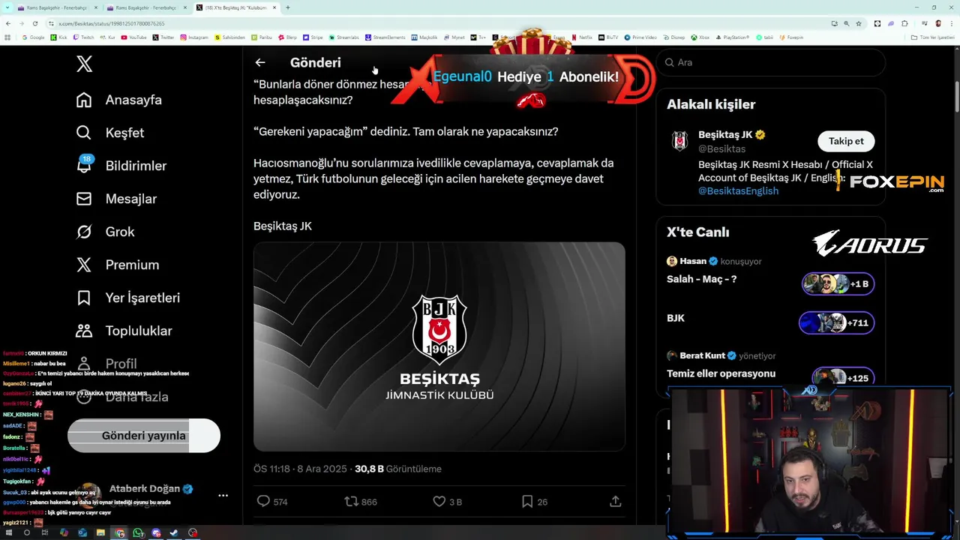
Task: Open the browser extensions puzzle icon
Action: pos(904,23)
